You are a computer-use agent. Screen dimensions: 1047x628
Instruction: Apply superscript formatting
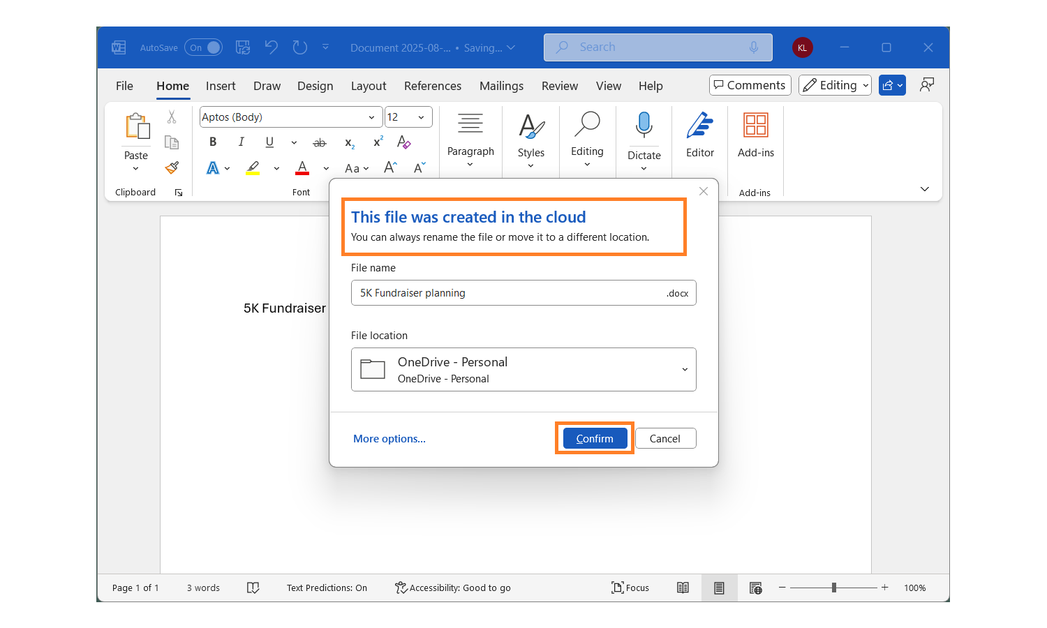click(376, 142)
